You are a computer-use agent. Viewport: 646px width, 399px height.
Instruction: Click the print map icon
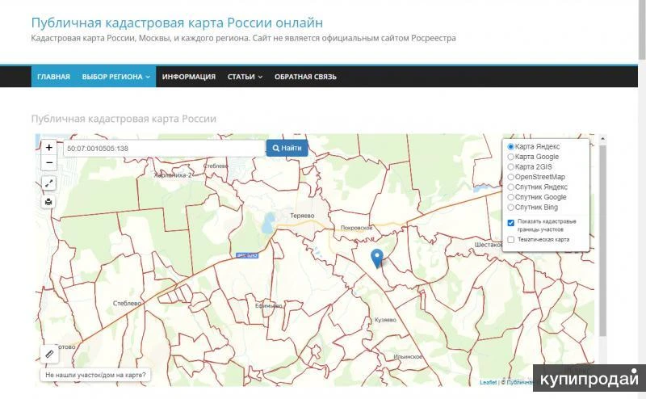pos(49,202)
